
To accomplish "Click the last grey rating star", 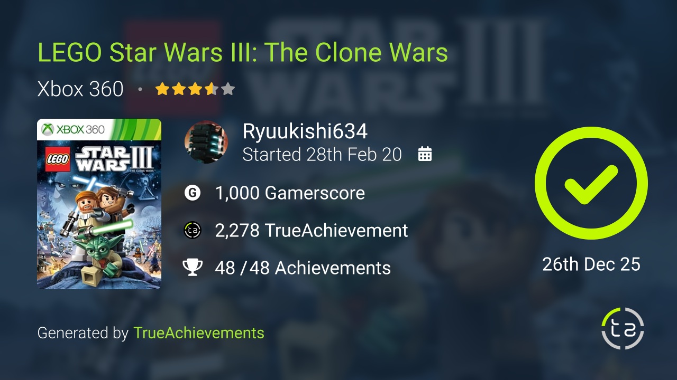I will tap(228, 89).
